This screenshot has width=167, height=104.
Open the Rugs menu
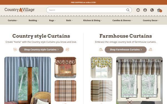52,20
